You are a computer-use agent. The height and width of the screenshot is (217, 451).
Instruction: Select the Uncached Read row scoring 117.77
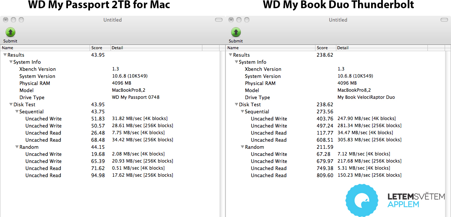click(x=336, y=133)
